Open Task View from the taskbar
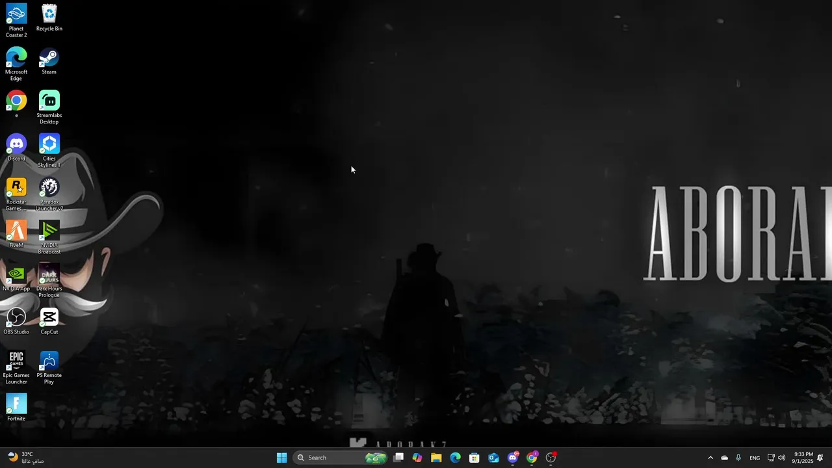 tap(398, 458)
